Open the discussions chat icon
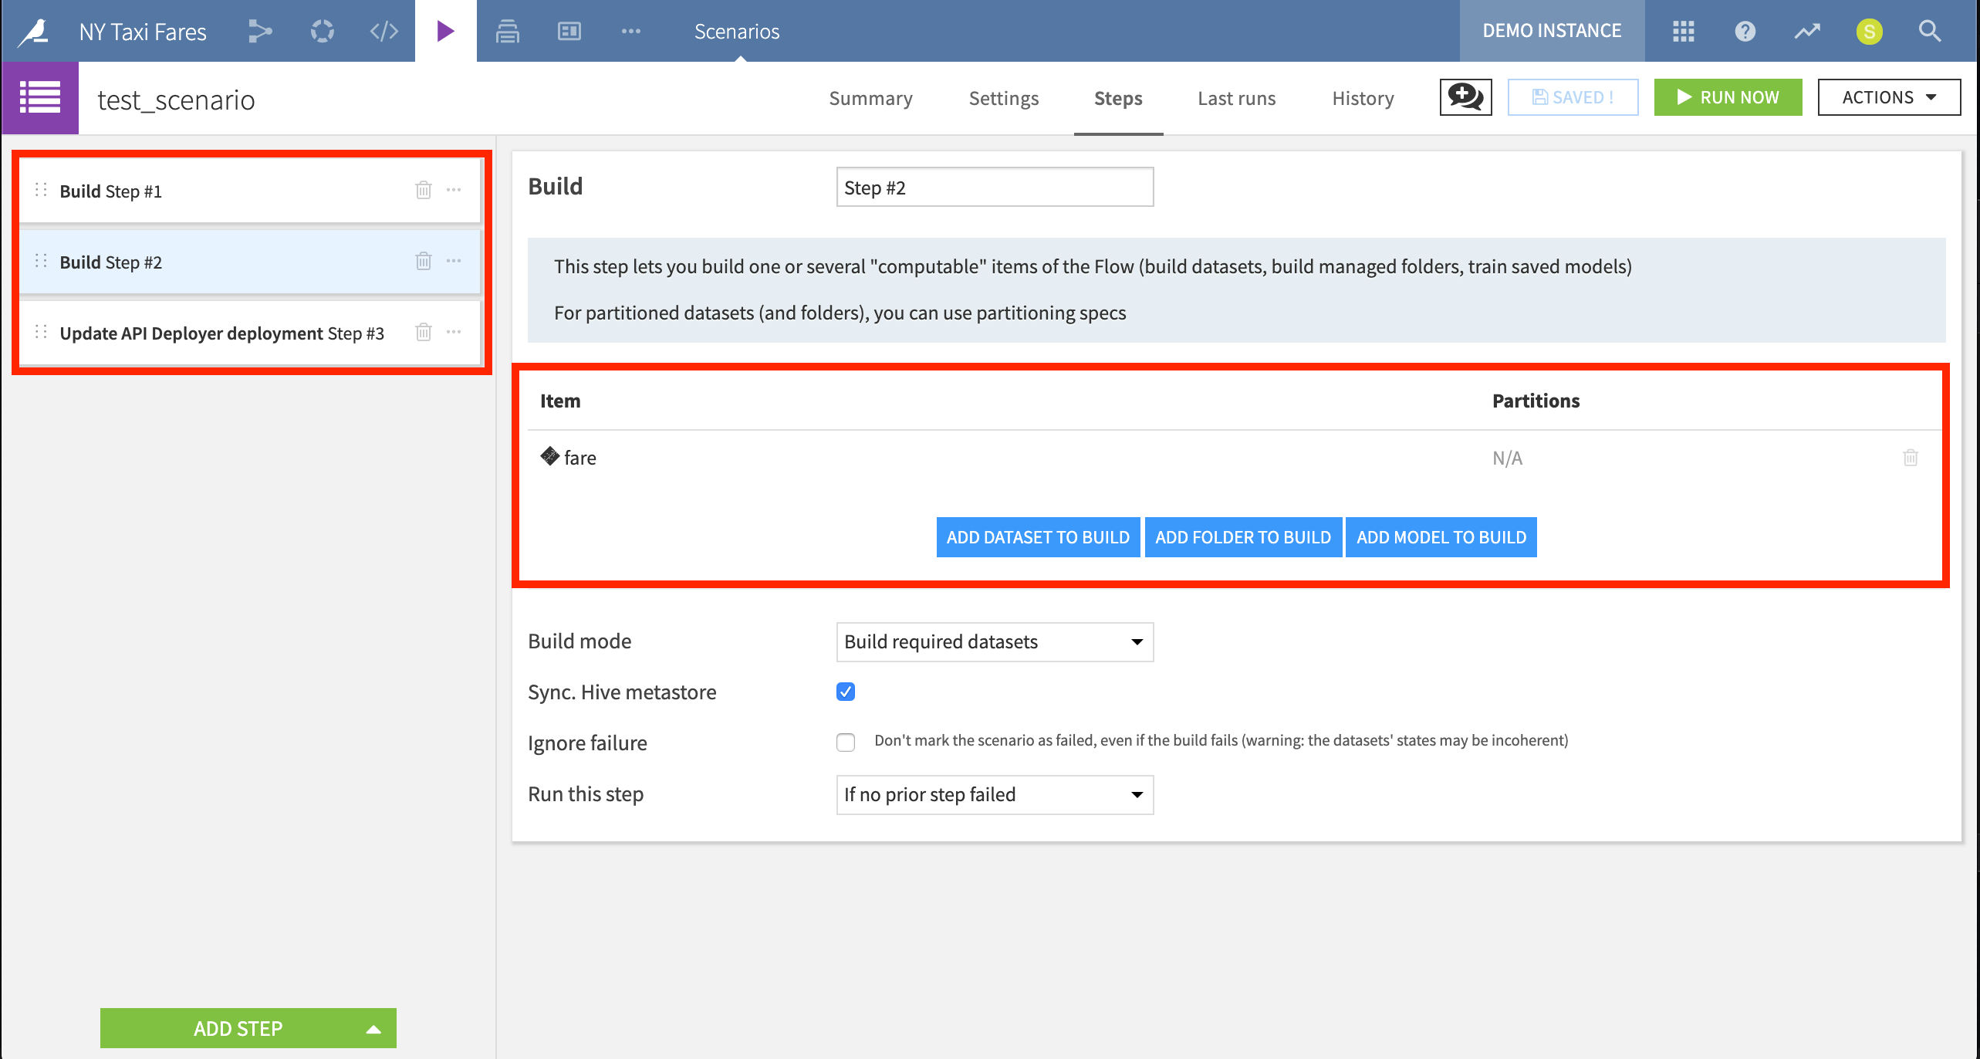1980x1059 pixels. [1465, 97]
